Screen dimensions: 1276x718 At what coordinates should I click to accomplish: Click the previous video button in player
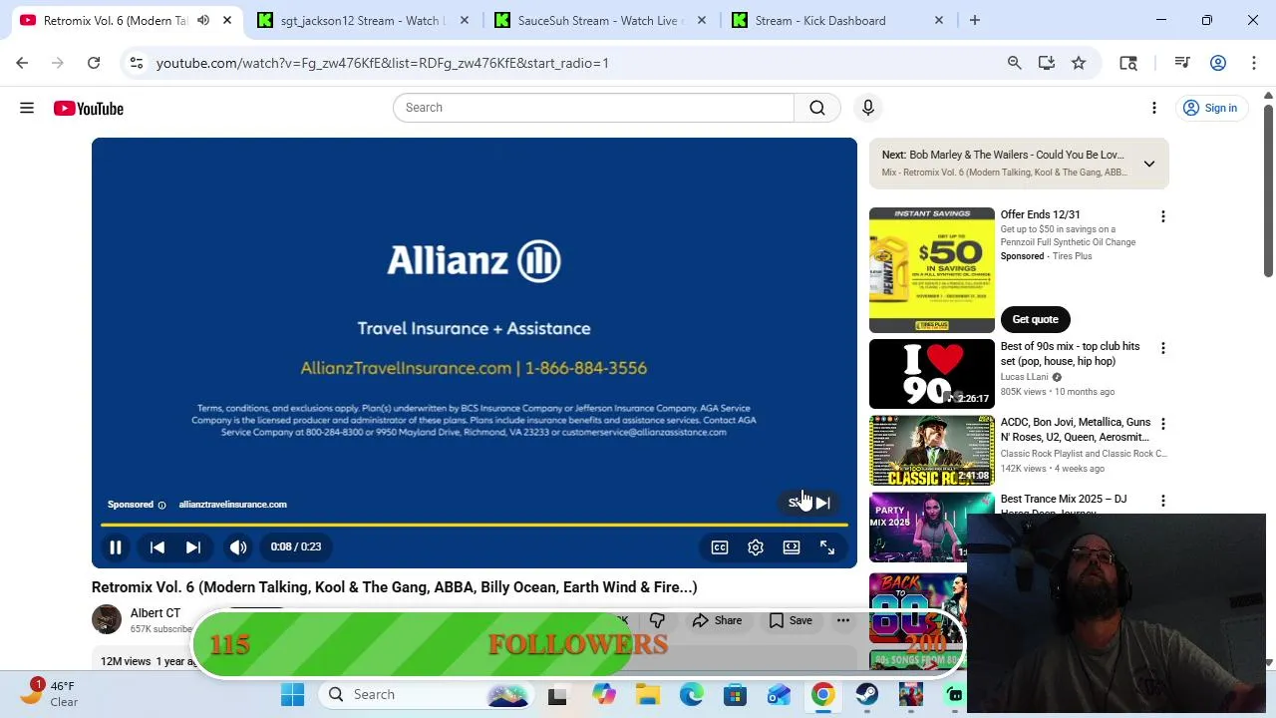pyautogui.click(x=158, y=546)
